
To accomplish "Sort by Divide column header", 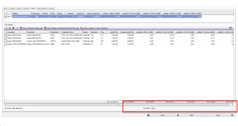I will coord(61,13).
